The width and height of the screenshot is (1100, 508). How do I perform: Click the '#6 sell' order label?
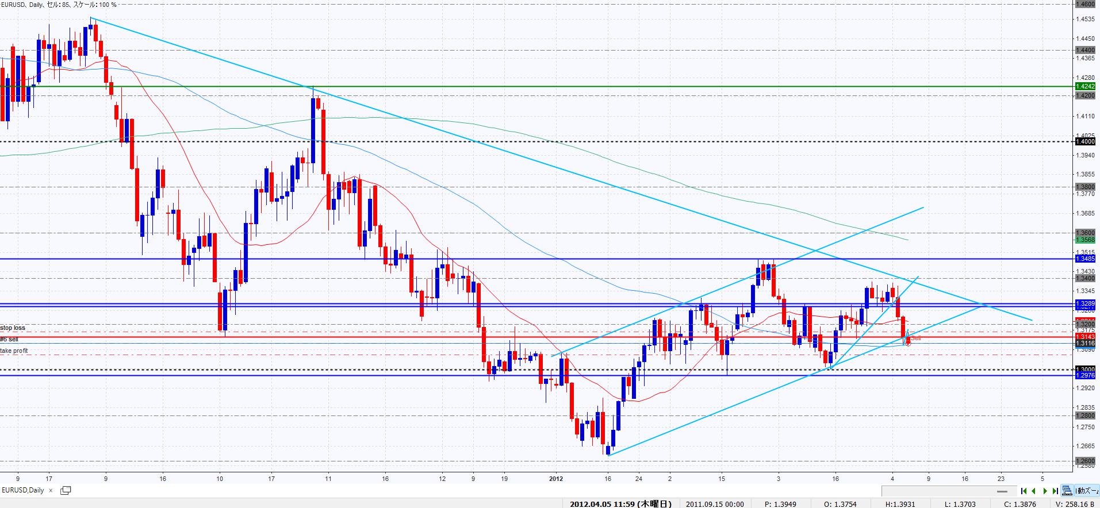point(9,340)
